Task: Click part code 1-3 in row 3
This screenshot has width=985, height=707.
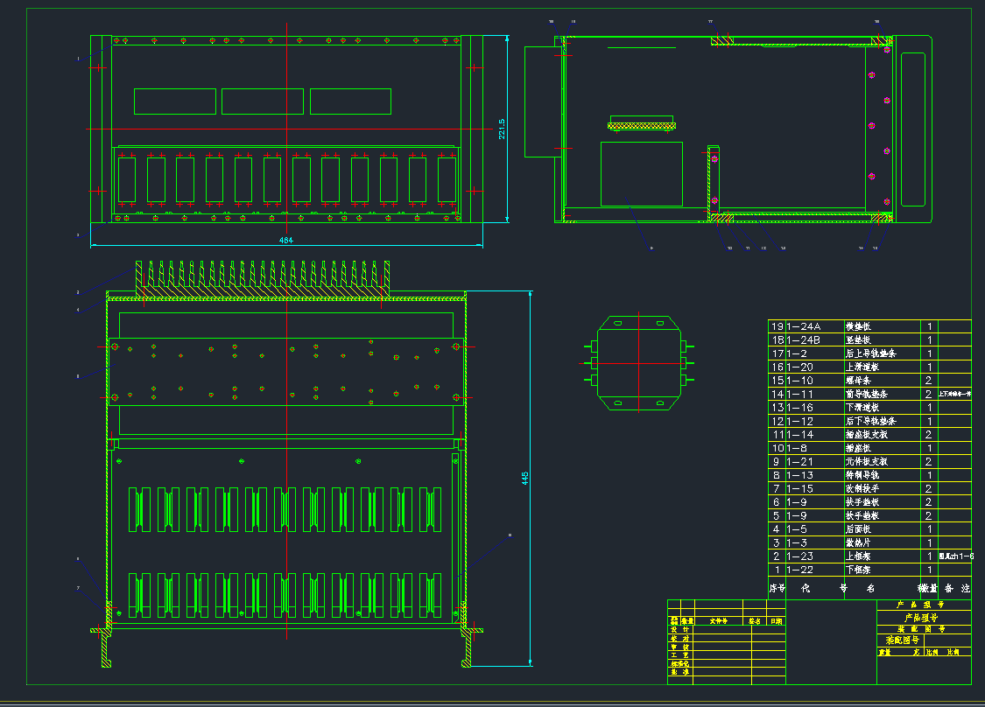Action: [x=797, y=542]
